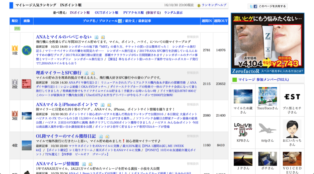The width and height of the screenshot is (314, 174).
Task: Switch to ランダム表示
Action: 173,13
